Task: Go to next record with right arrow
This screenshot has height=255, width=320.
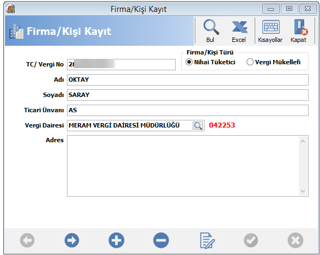Action: 72,240
